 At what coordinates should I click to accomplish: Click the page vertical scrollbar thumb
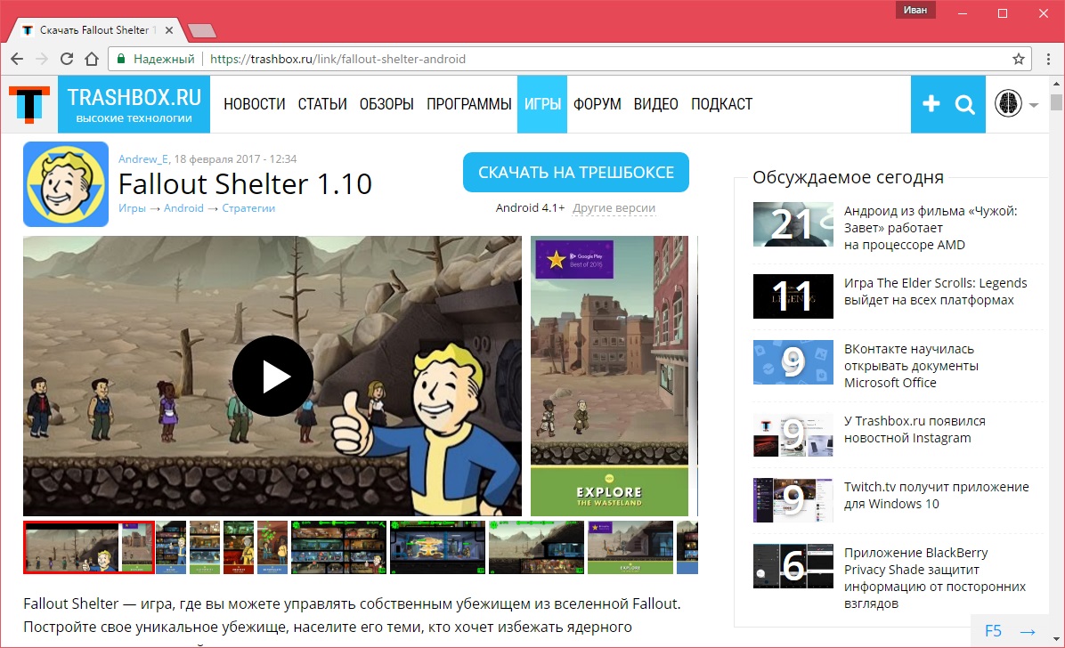[x=1056, y=101]
